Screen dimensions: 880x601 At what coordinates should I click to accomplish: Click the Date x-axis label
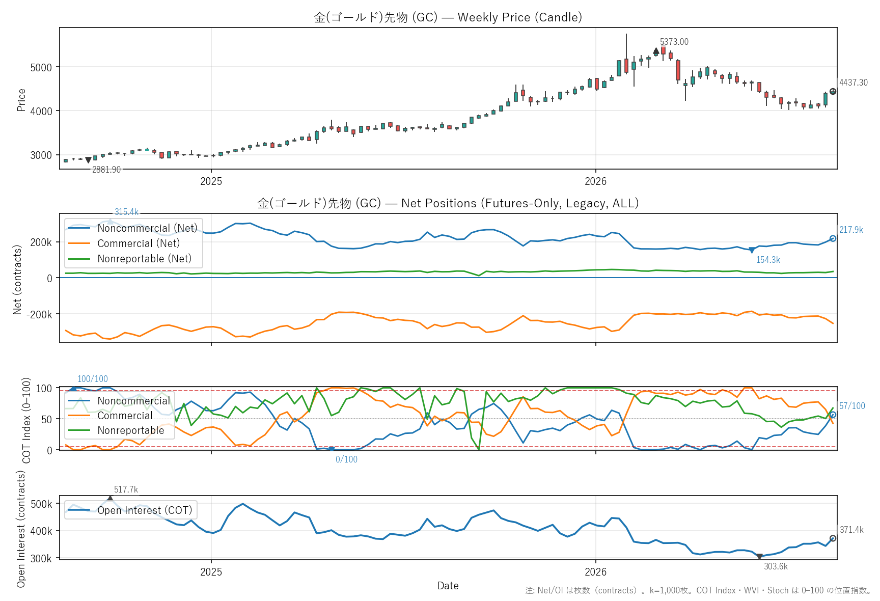448,586
